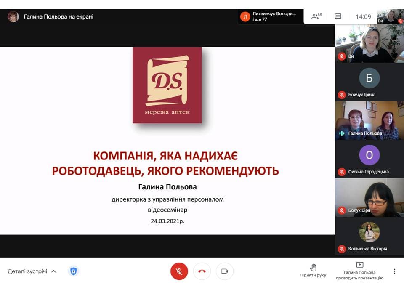The height and width of the screenshot is (303, 404).
Task: Toggle the red muted microphone button
Action: click(x=179, y=271)
